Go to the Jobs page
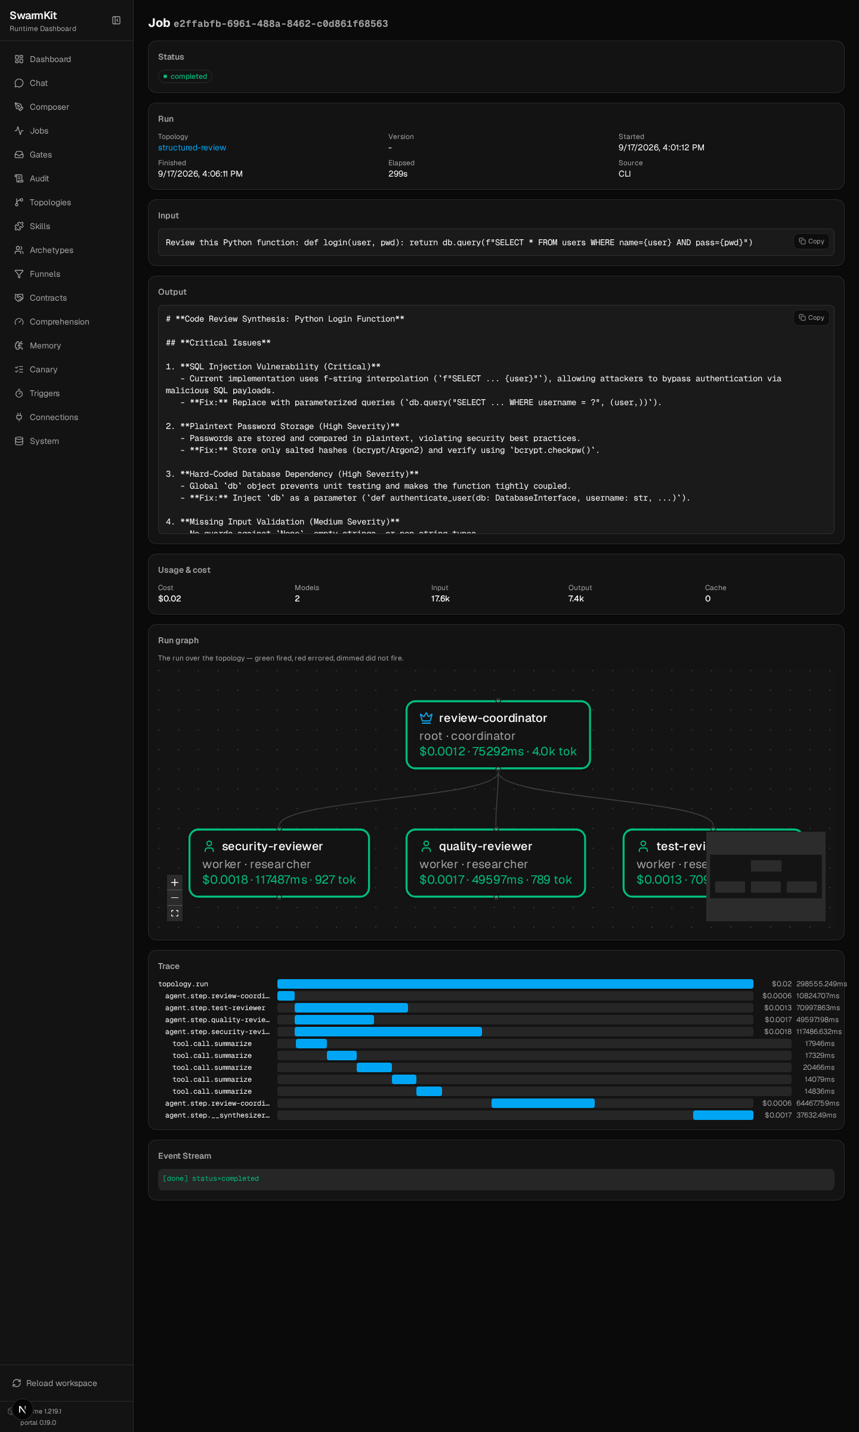Image resolution: width=859 pixels, height=1432 pixels. tap(66, 131)
